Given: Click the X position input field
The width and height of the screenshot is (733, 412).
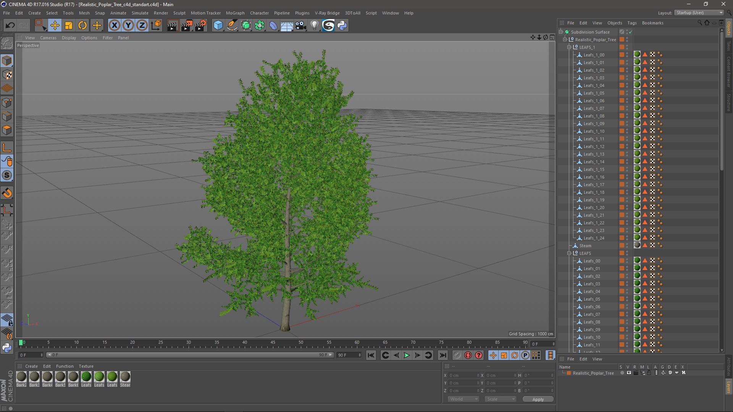Looking at the screenshot, I should coord(463,375).
